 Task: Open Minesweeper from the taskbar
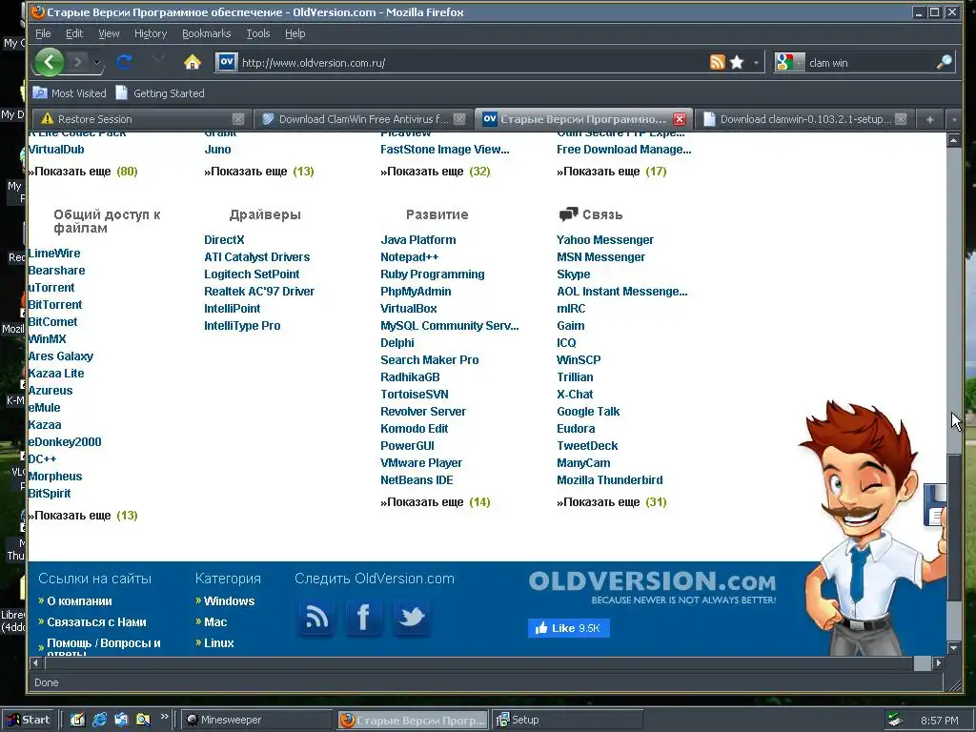[257, 720]
